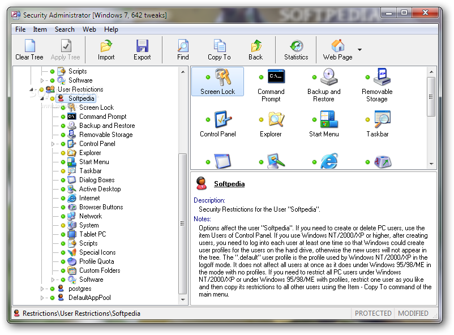Toggle status dot of Explorer tree item
The image size is (454, 335).
tap(63, 153)
